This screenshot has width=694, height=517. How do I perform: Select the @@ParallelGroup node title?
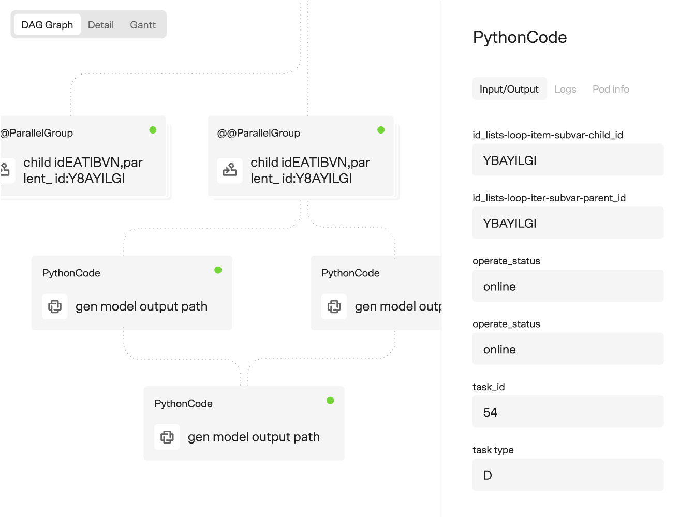[259, 133]
